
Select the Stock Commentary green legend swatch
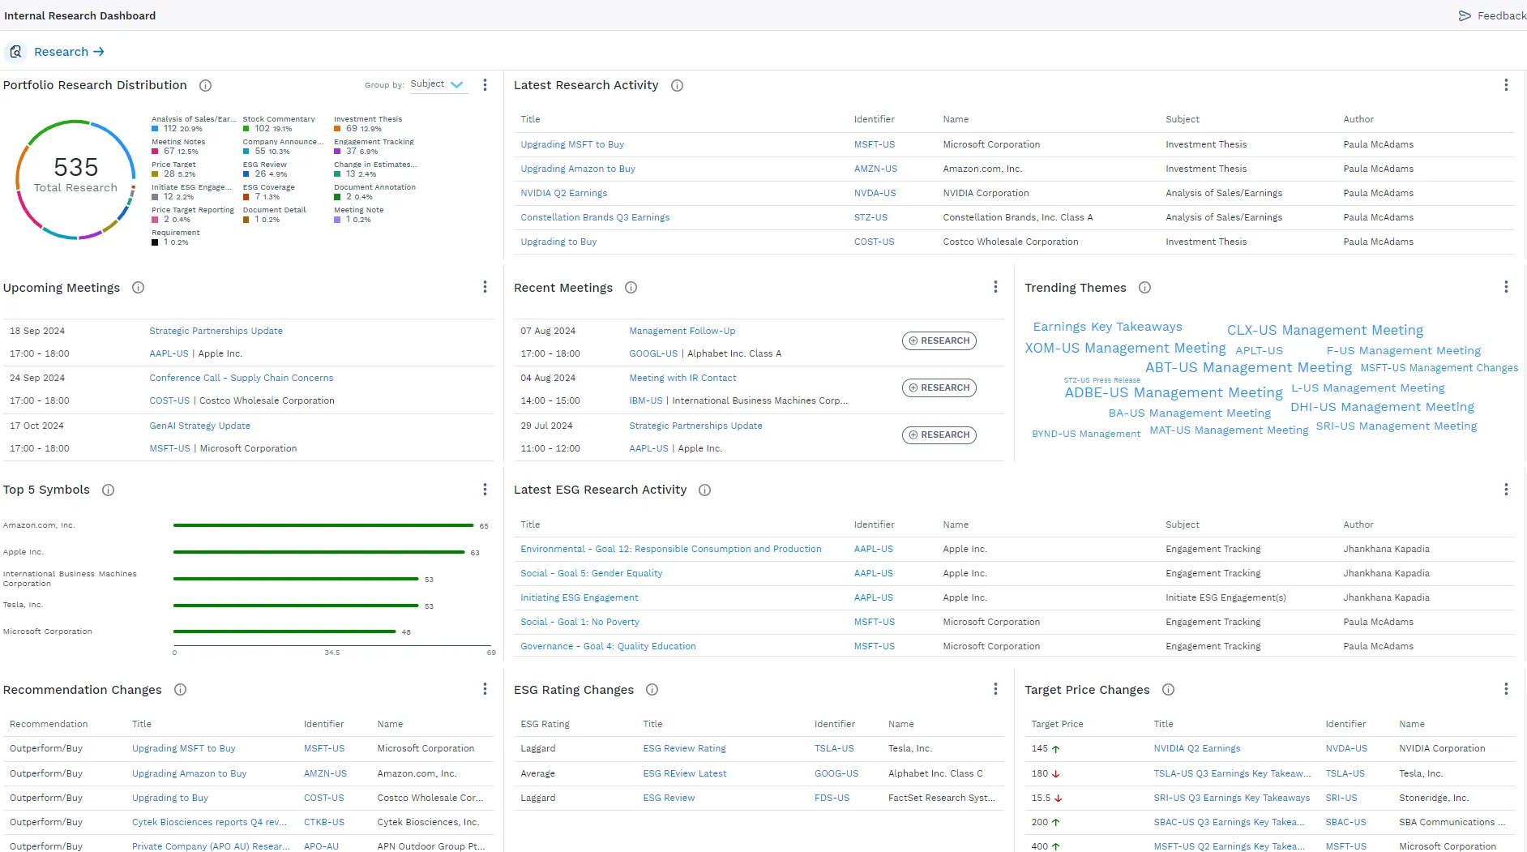[x=246, y=129]
